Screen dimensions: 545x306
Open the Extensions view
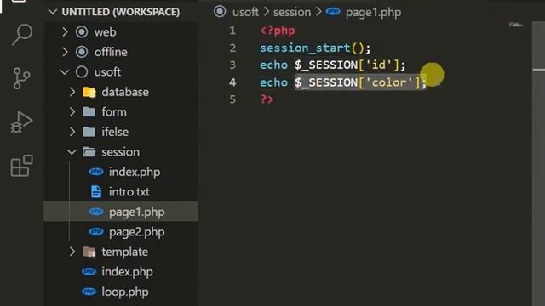pos(21,166)
